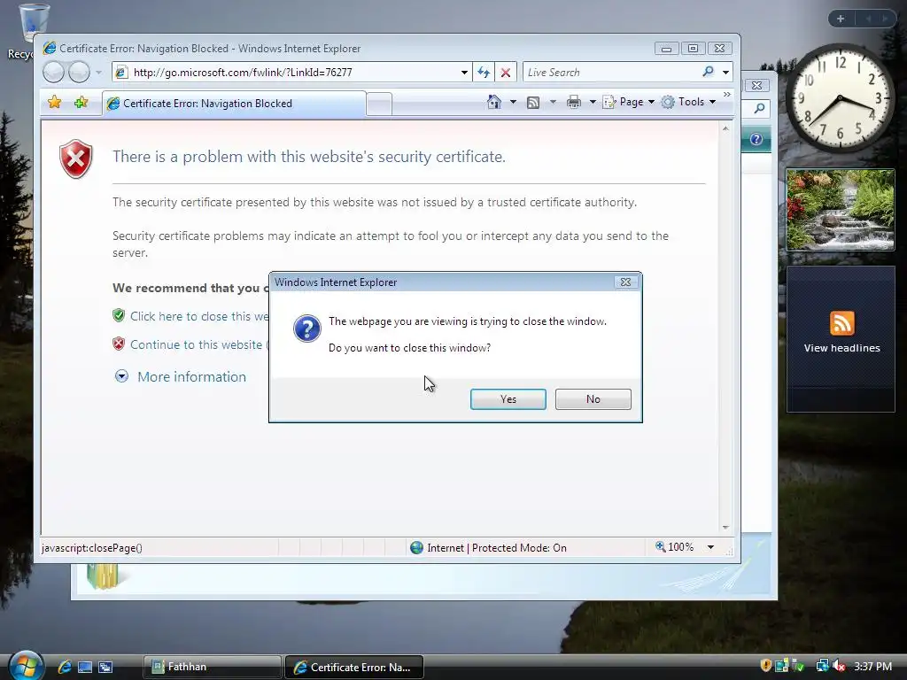The width and height of the screenshot is (907, 680).
Task: Open a new blank tab
Action: (x=379, y=104)
